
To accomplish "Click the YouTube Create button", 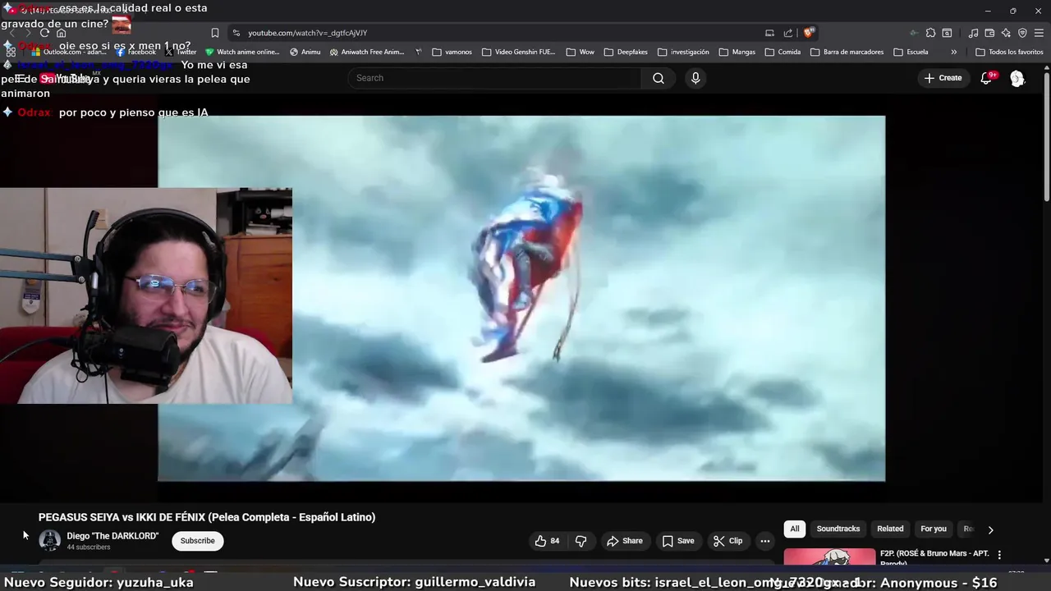I will [943, 78].
